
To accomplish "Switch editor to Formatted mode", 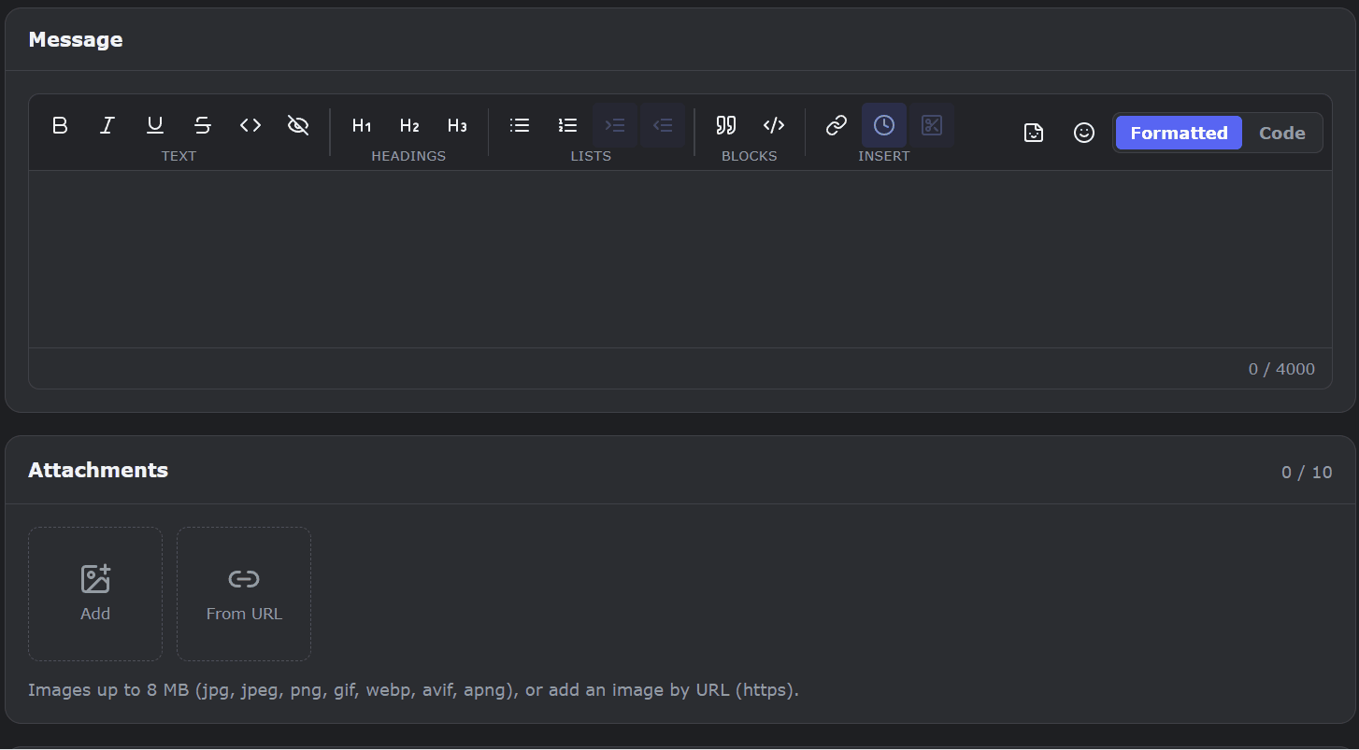I will [1179, 133].
